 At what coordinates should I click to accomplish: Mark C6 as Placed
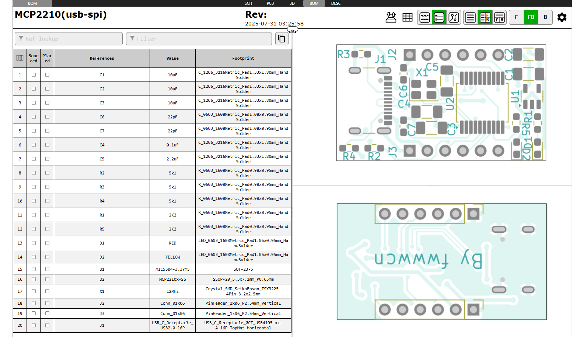(47, 117)
